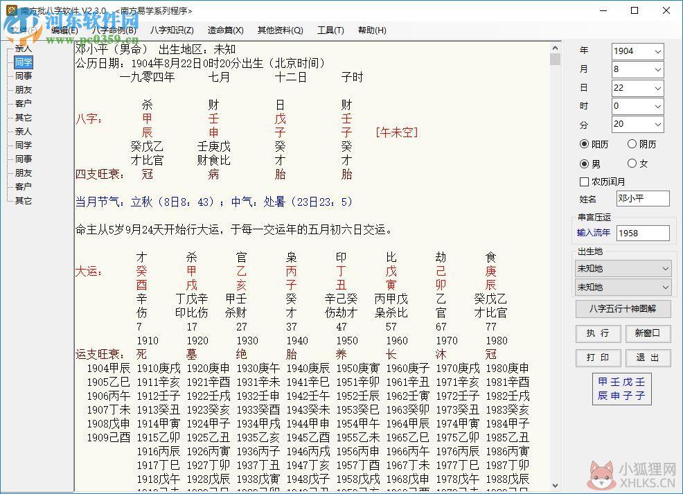This screenshot has height=494, width=683.
Task: Select the first 同事 tree item
Action: pos(24,76)
